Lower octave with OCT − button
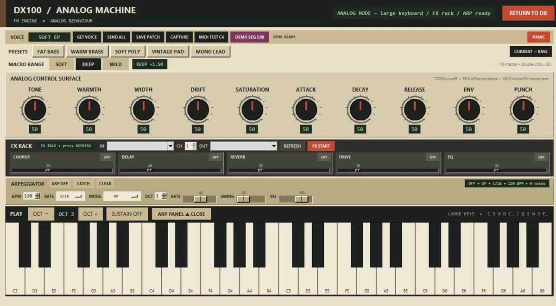Screen dimensions: 556x306 pos(41,214)
